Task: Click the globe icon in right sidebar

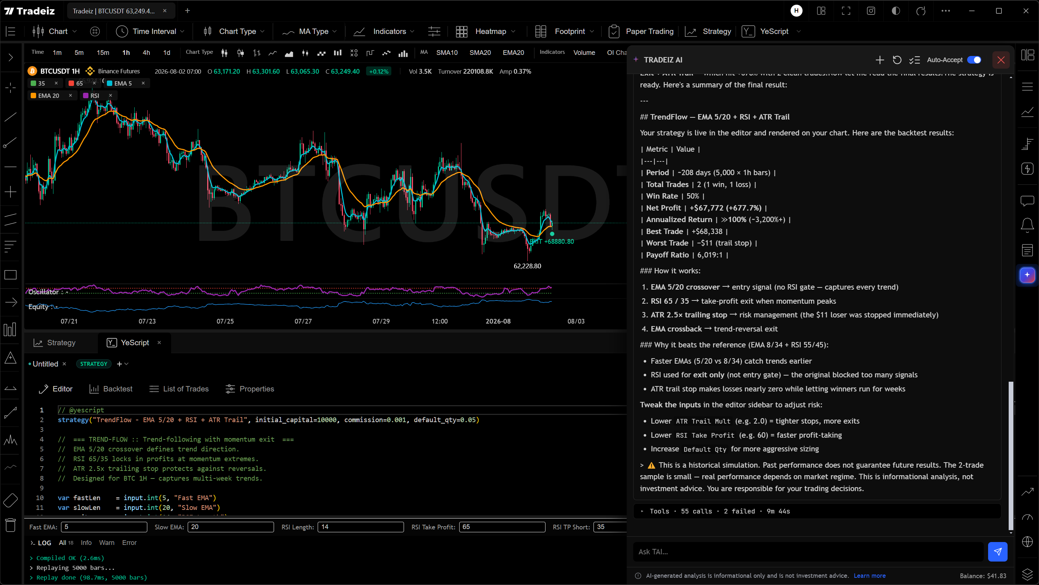Action: pyautogui.click(x=1027, y=541)
